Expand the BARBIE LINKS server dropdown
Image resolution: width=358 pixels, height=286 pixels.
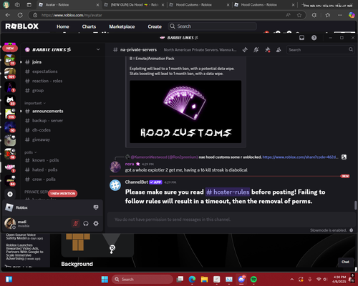click(98, 49)
